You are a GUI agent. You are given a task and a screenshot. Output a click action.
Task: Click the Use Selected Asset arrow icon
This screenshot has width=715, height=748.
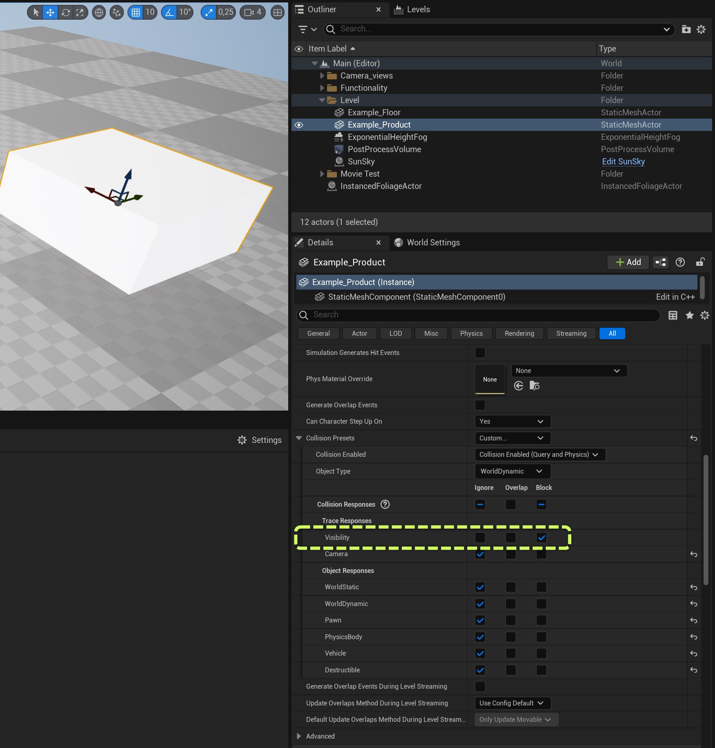tap(519, 386)
